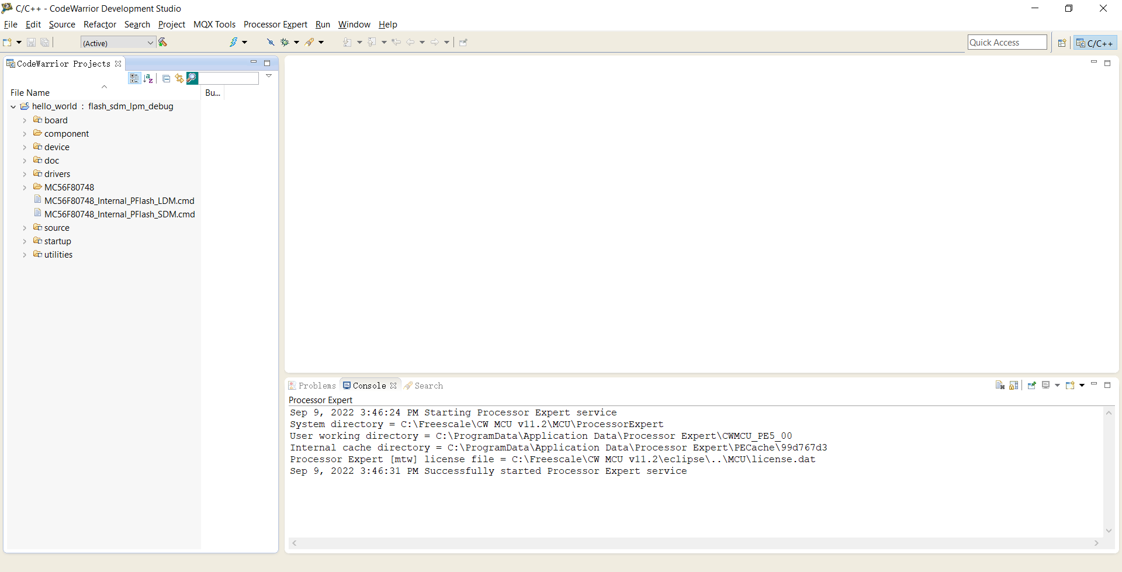Toggle alphabetical sort in Projects panel
This screenshot has height=572, width=1122.
148,78
